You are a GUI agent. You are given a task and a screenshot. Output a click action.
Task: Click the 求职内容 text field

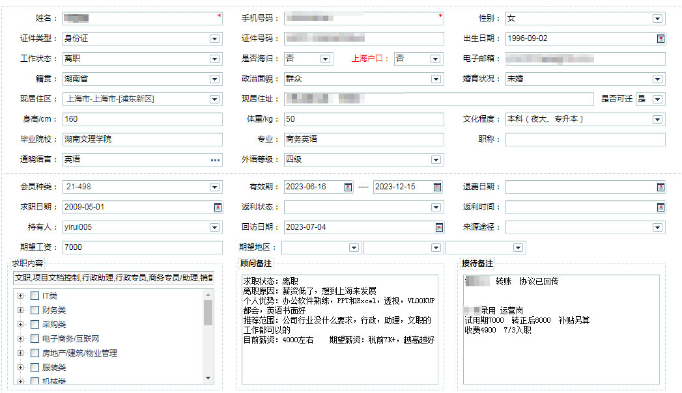[113, 278]
